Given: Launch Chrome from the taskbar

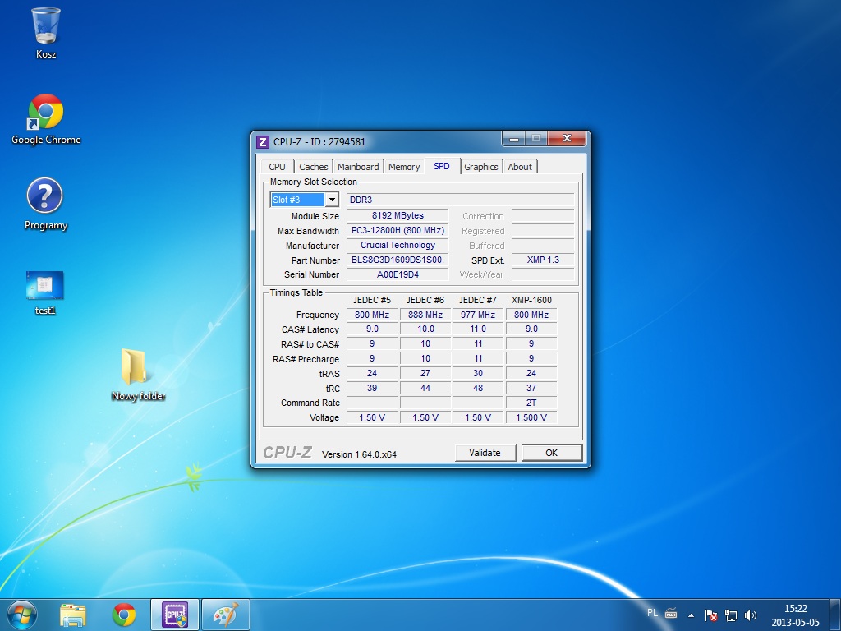Looking at the screenshot, I should click(124, 615).
